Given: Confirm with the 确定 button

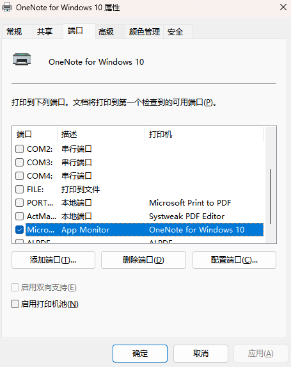Looking at the screenshot, I should click(140, 354).
